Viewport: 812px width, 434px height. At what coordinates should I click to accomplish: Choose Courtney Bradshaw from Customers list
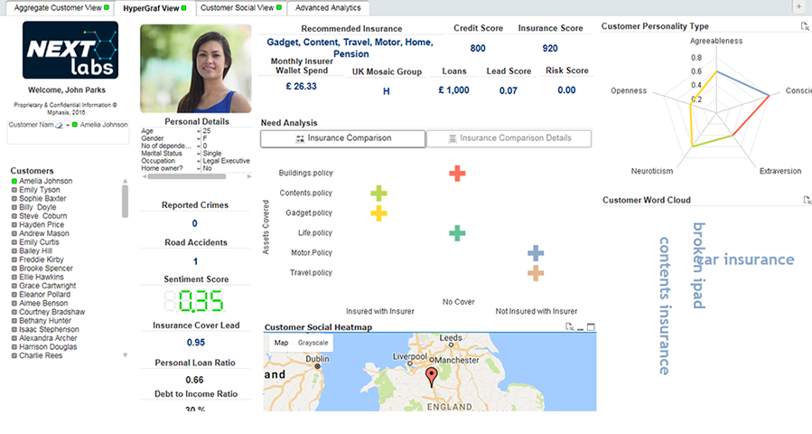click(51, 312)
